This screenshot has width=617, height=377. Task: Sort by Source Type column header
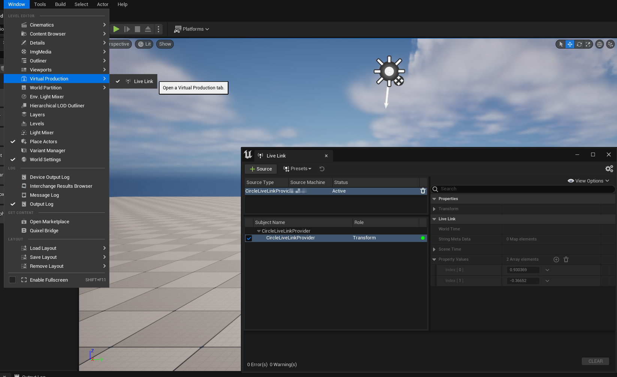tap(267, 182)
